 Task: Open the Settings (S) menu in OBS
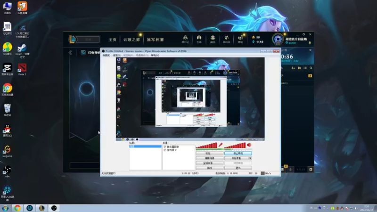tap(116, 55)
